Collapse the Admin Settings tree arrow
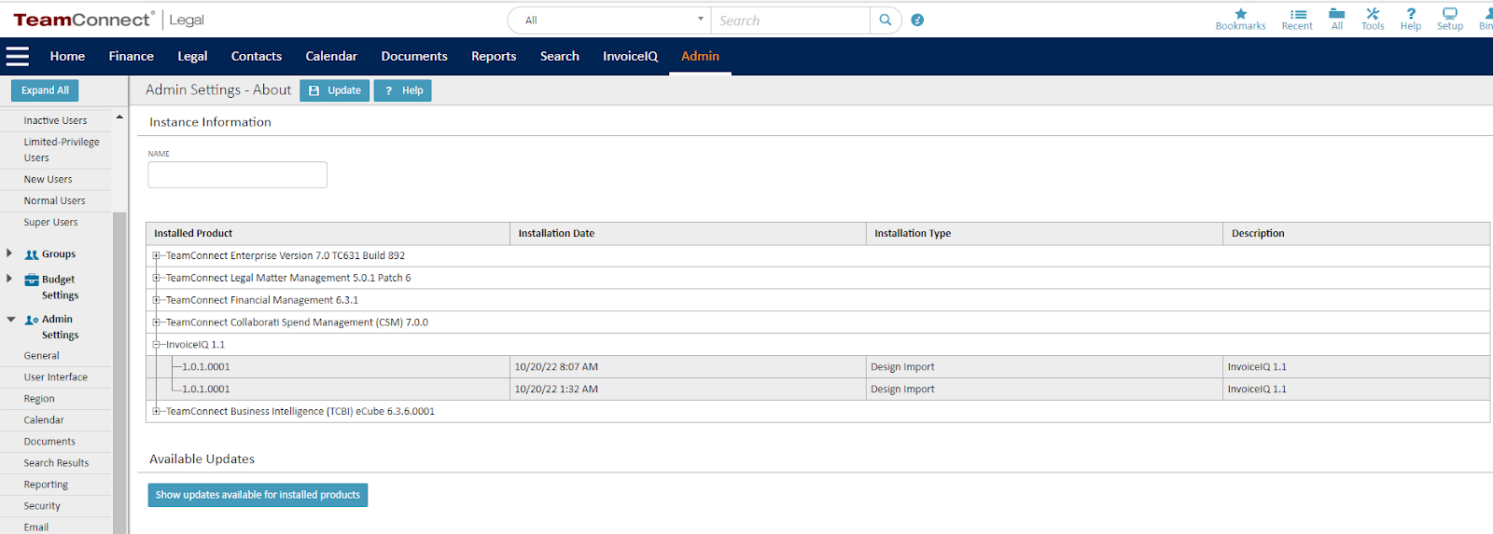 click(x=10, y=319)
